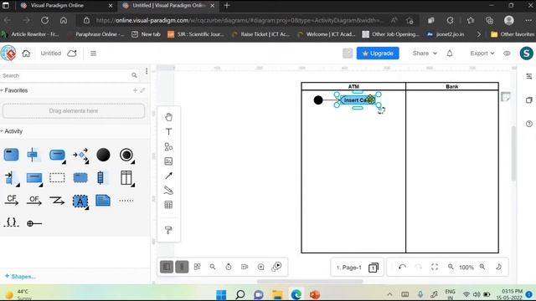Activate the Hand pan tool

point(168,117)
